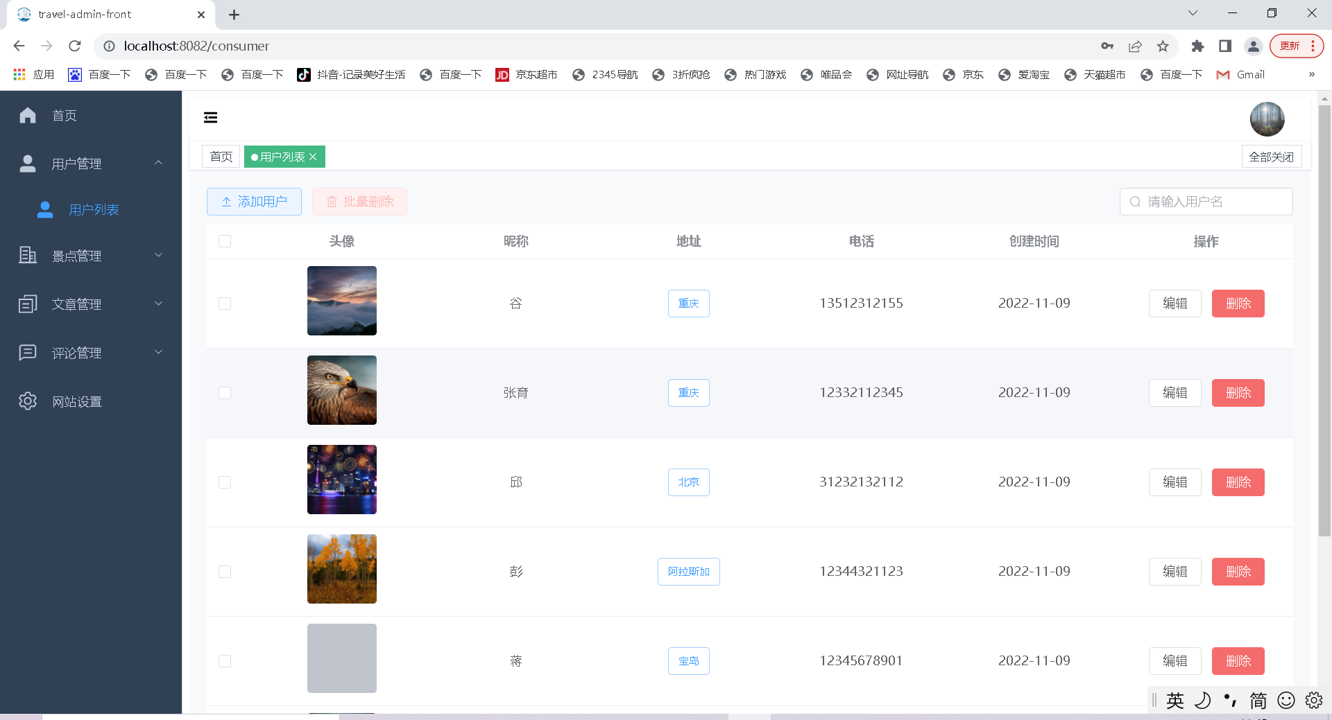Image resolution: width=1332 pixels, height=720 pixels.
Task: Open the browser extensions puzzle icon
Action: pyautogui.click(x=1197, y=46)
